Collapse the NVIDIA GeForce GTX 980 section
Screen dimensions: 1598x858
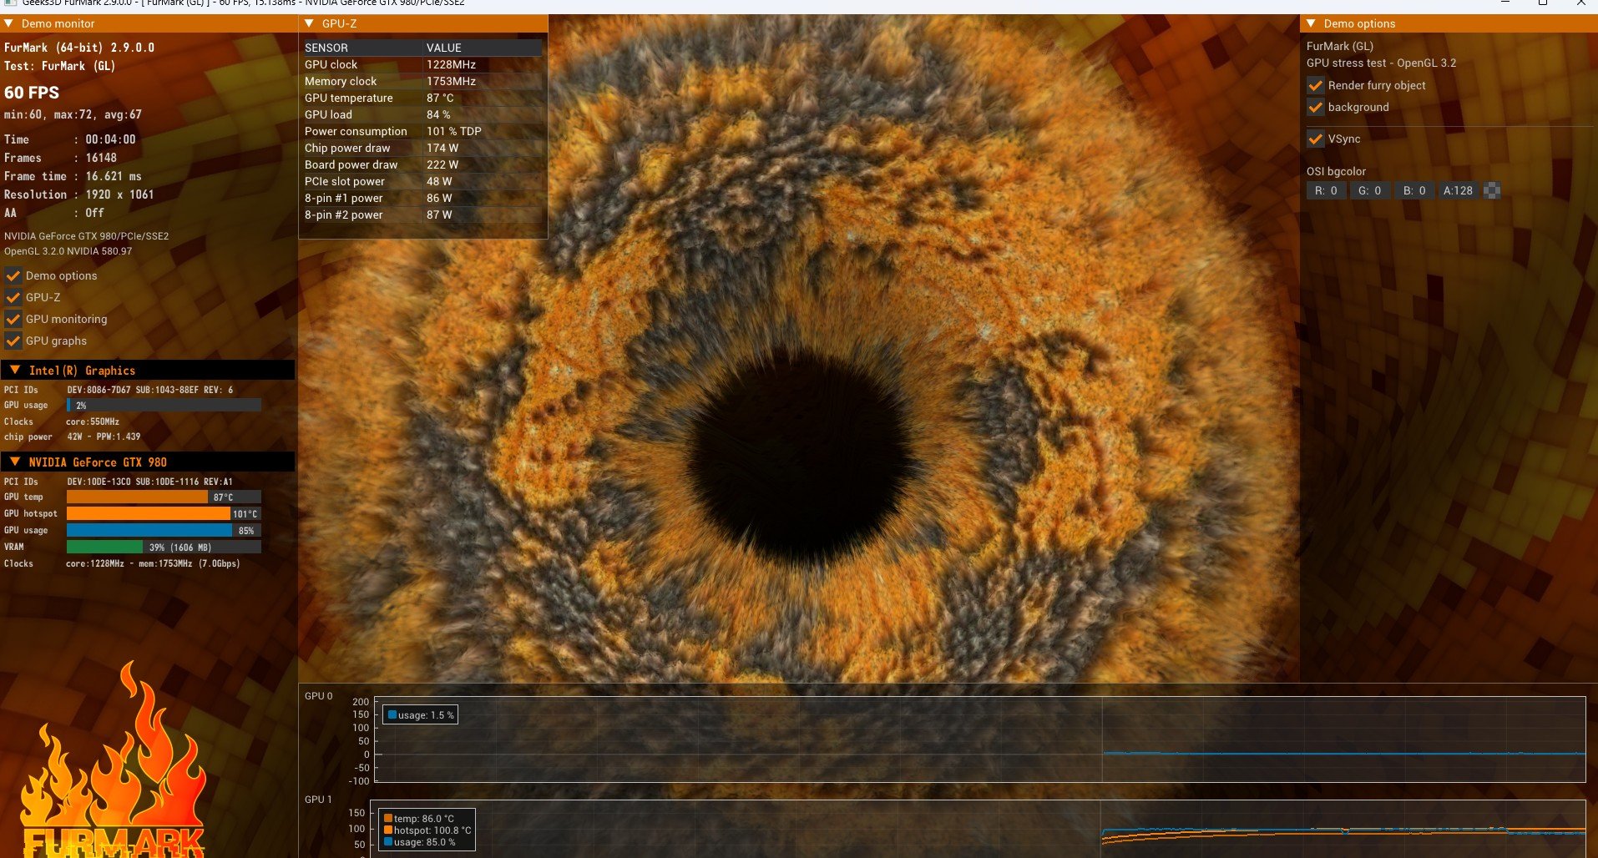click(x=15, y=462)
